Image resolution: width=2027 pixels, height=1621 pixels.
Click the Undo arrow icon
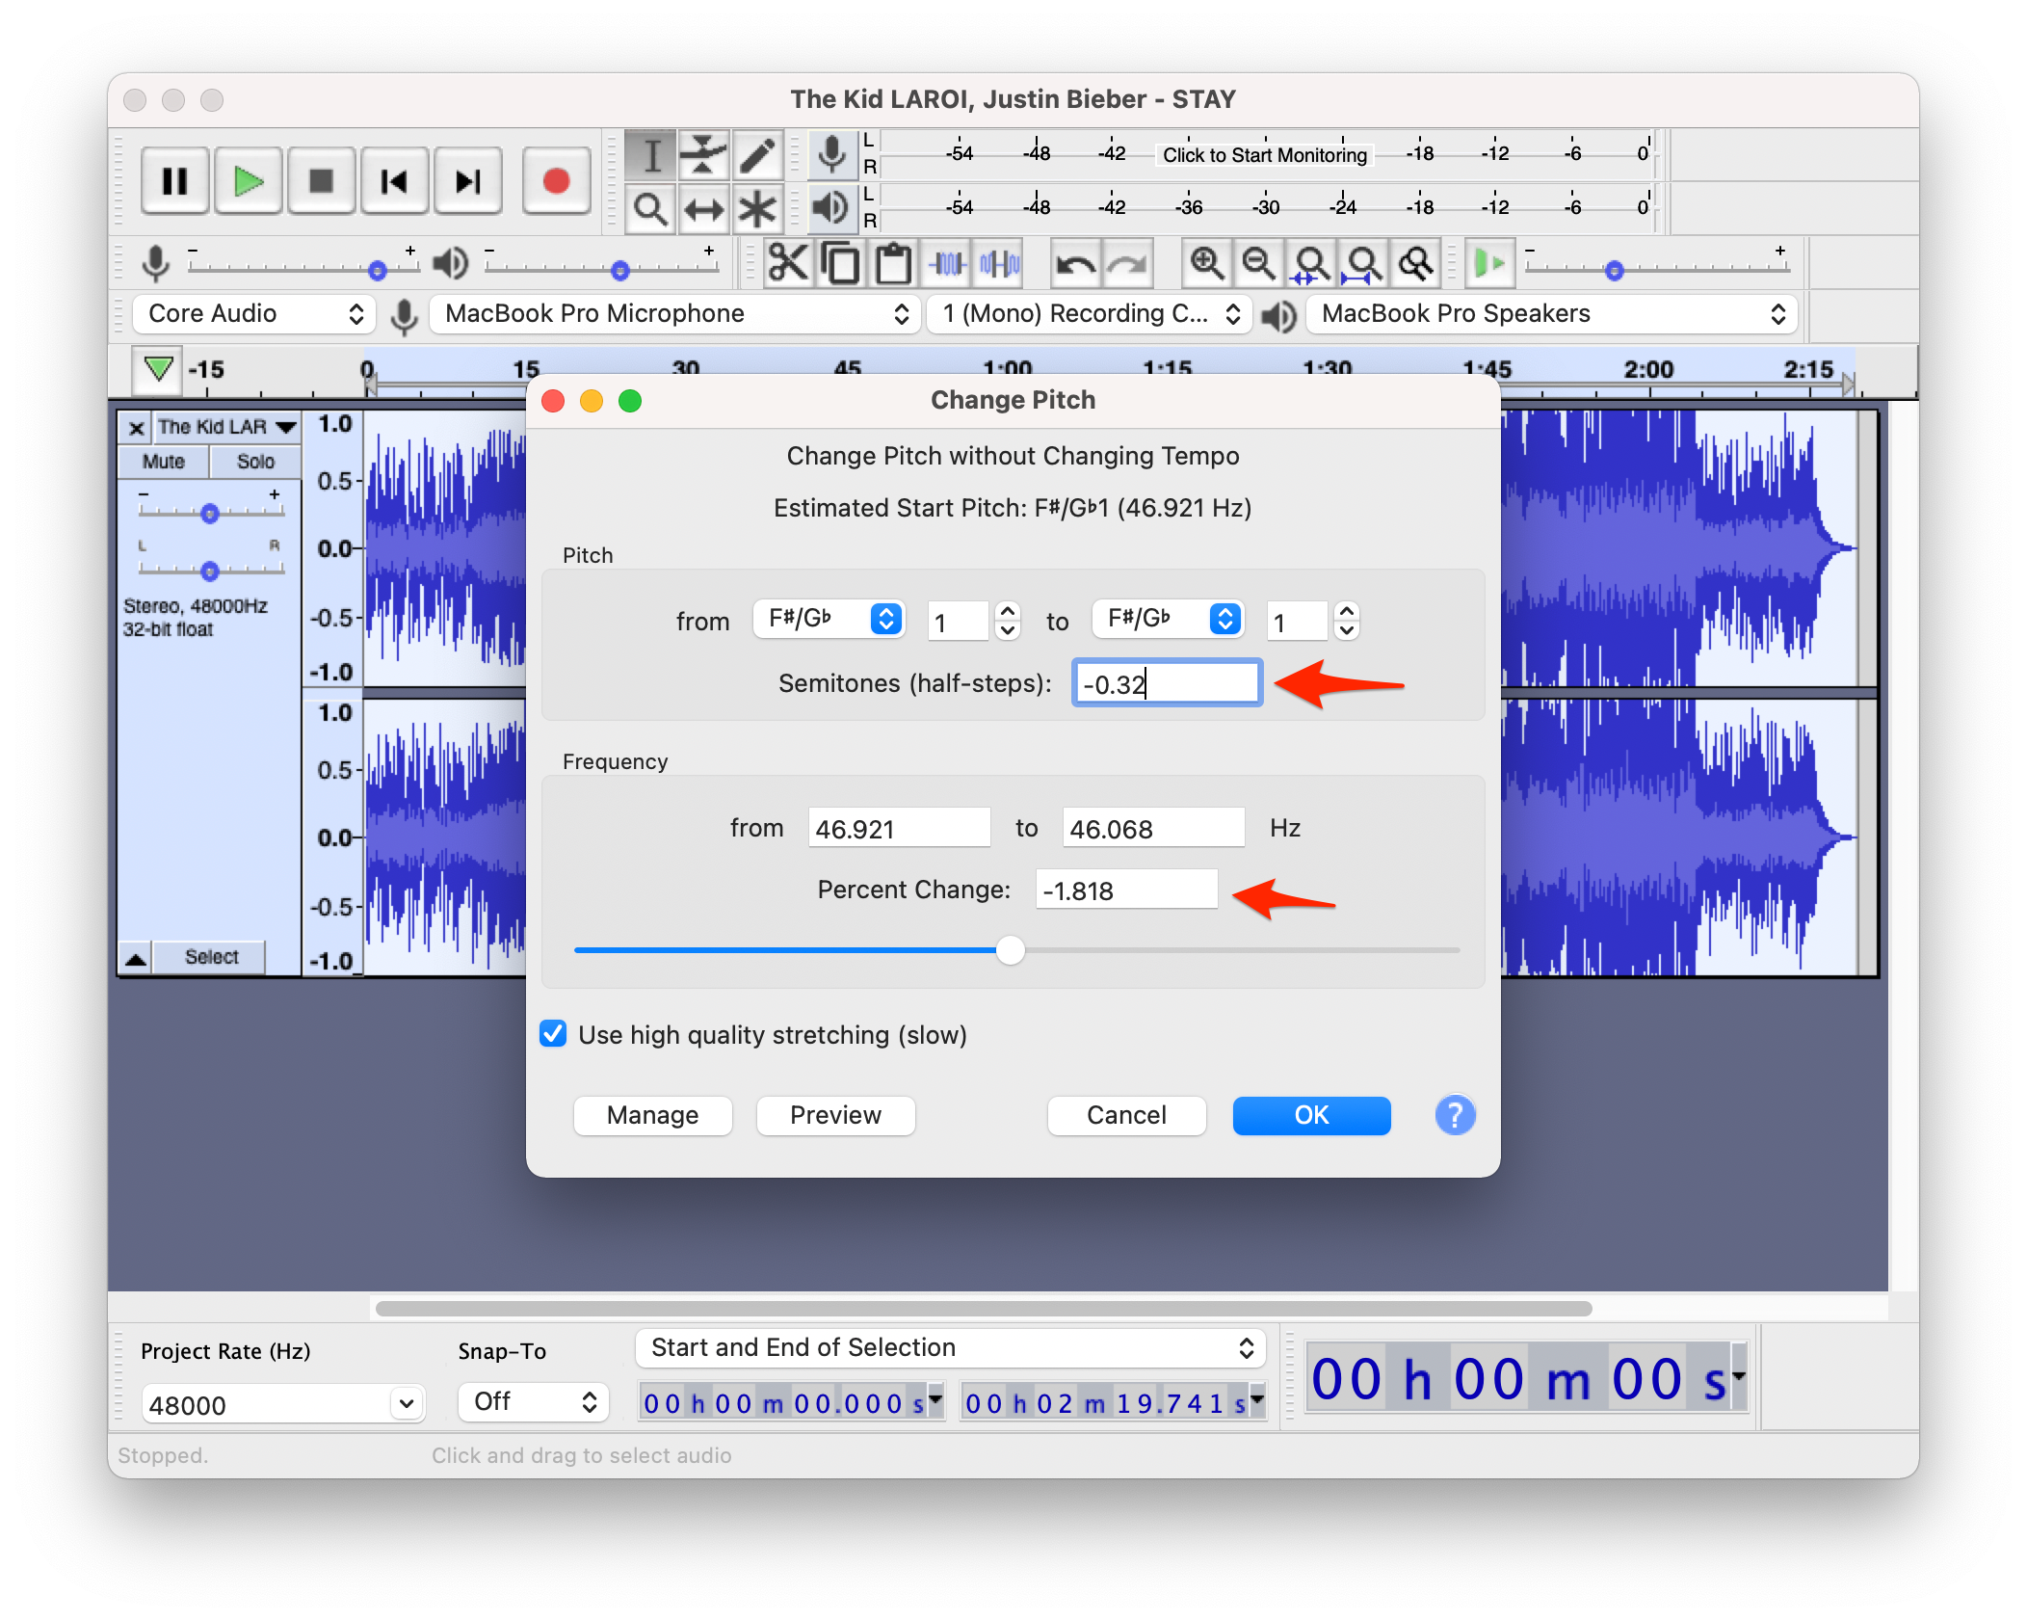tap(1075, 263)
